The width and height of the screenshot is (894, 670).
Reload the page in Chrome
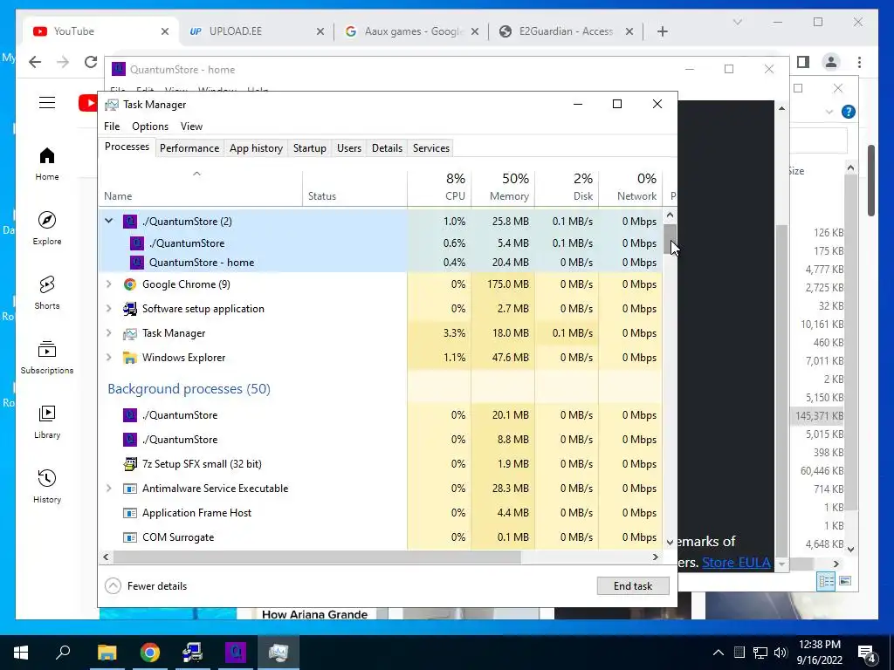click(90, 62)
